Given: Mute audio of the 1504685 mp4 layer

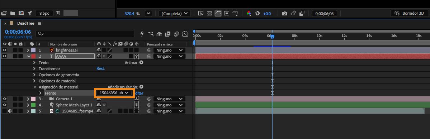Looking at the screenshot, I should 10,111.
